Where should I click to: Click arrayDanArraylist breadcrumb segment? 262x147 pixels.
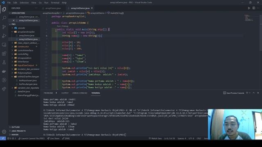pyautogui.click(x=51, y=13)
